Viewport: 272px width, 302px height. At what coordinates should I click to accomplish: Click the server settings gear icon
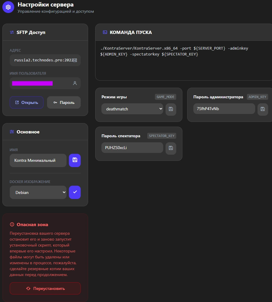coord(8,7)
